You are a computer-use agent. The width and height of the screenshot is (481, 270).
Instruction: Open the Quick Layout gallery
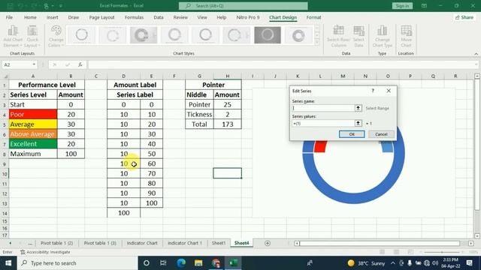32,36
